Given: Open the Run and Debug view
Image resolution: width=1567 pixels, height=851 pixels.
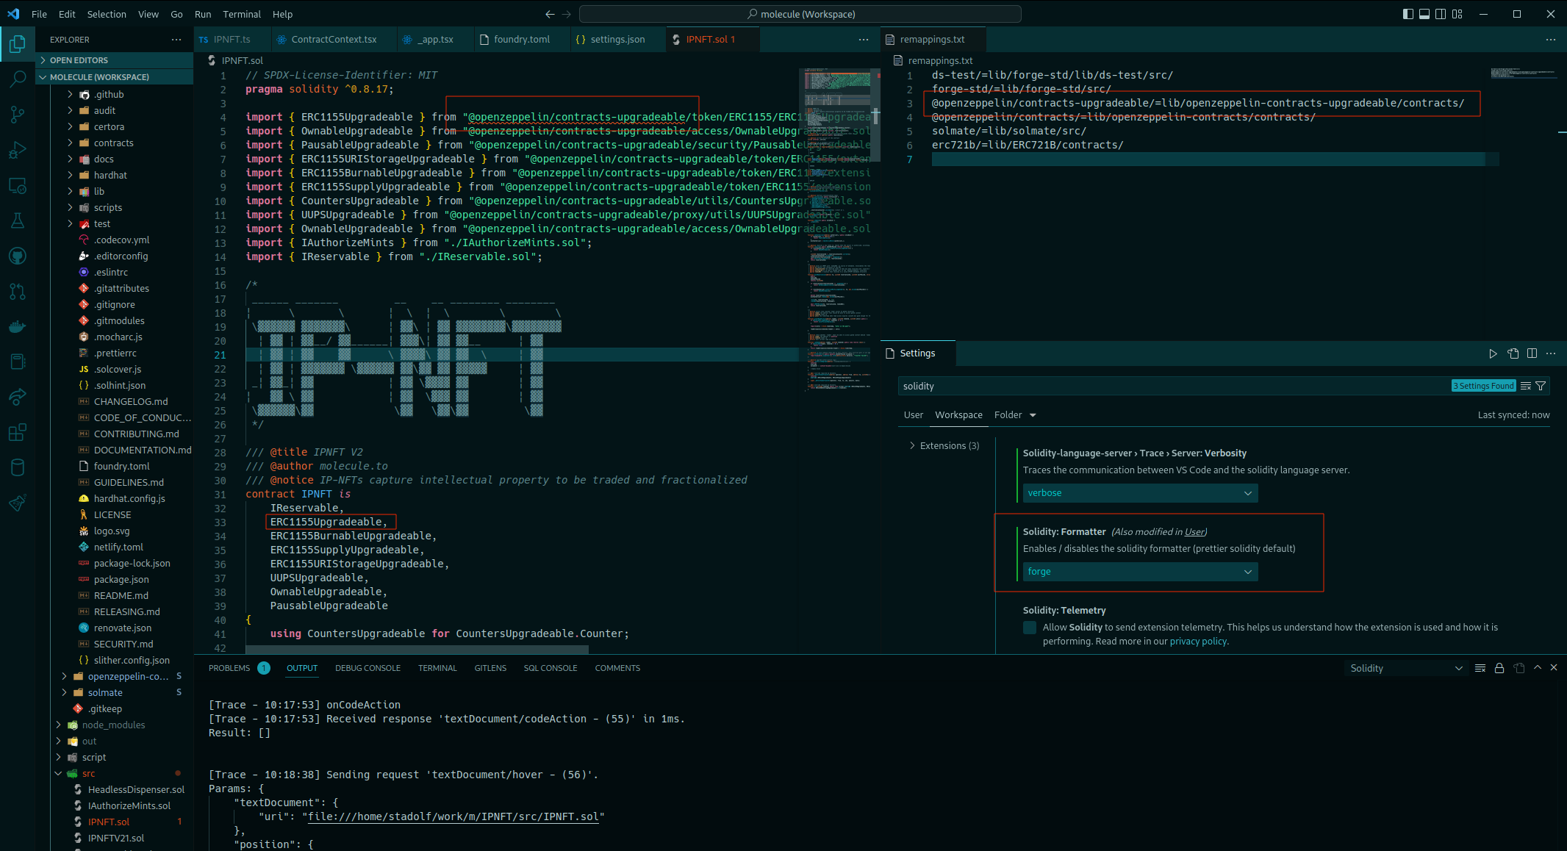Looking at the screenshot, I should click(17, 149).
